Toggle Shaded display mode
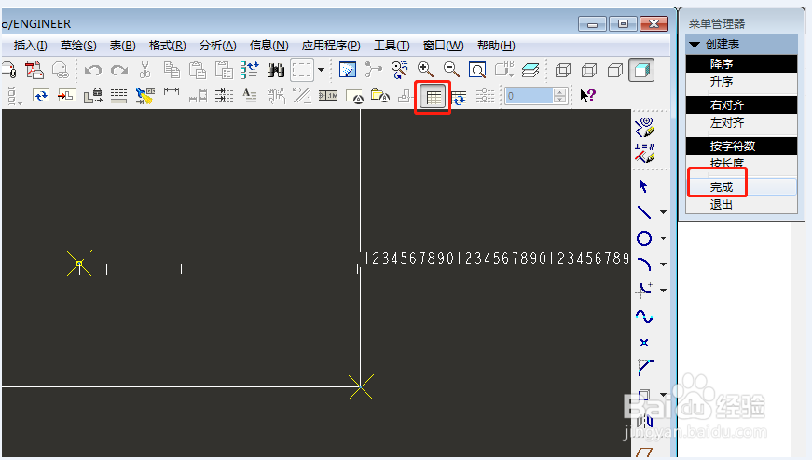812x460 pixels. coord(641,70)
